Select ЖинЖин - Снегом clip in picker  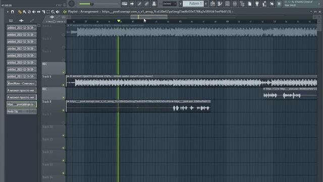tap(21, 83)
